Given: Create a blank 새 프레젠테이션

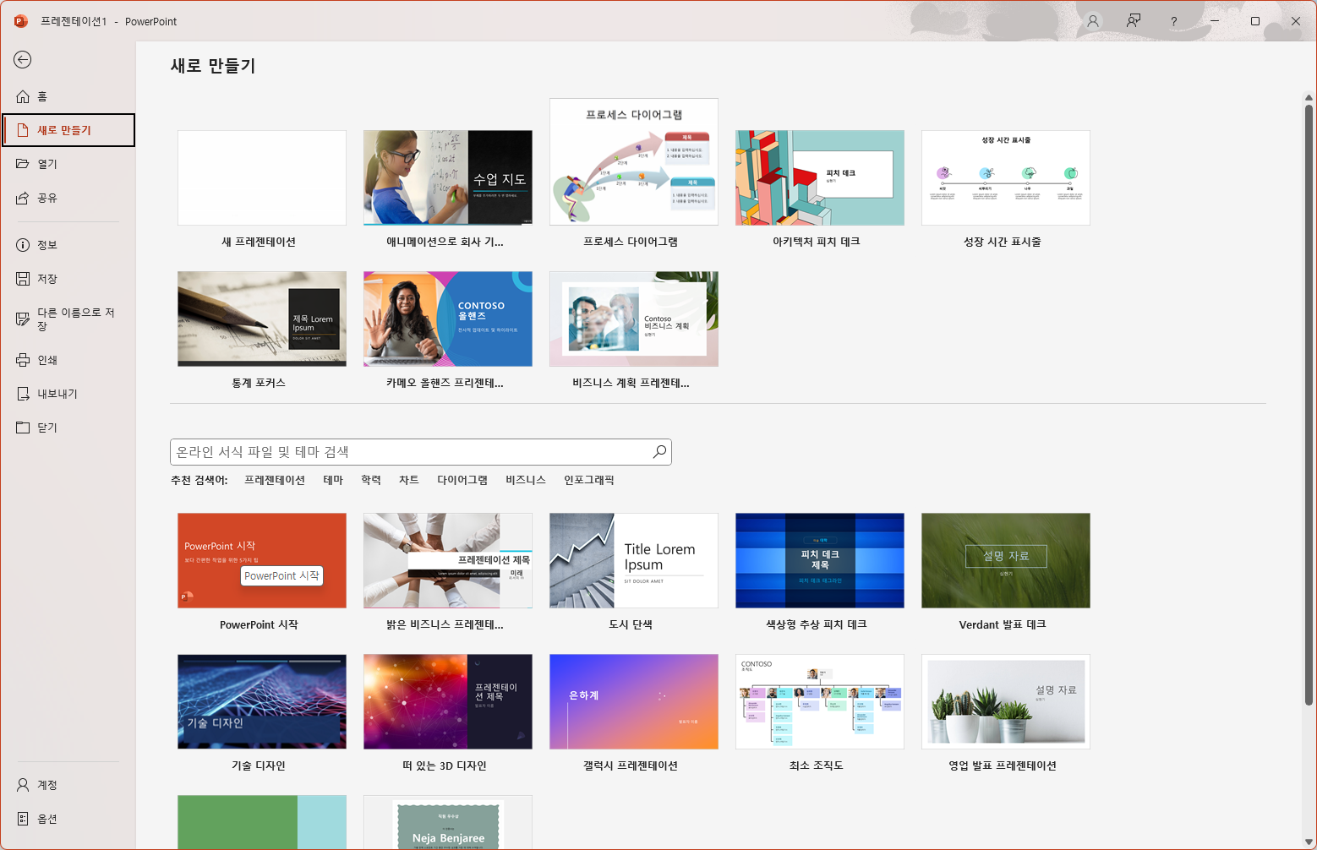Looking at the screenshot, I should coord(261,177).
